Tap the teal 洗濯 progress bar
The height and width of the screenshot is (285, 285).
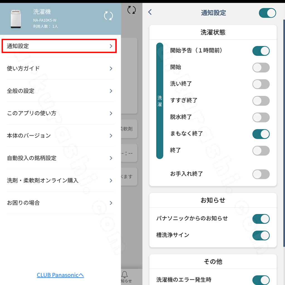click(x=159, y=101)
